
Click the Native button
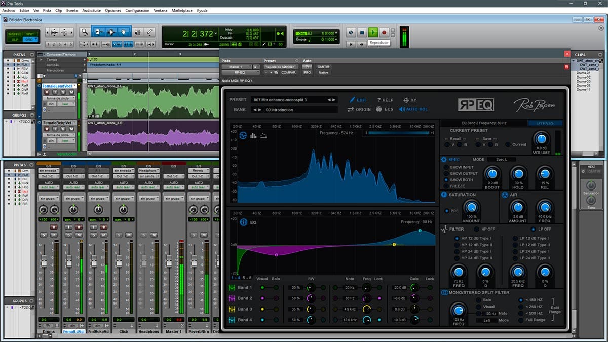point(322,72)
